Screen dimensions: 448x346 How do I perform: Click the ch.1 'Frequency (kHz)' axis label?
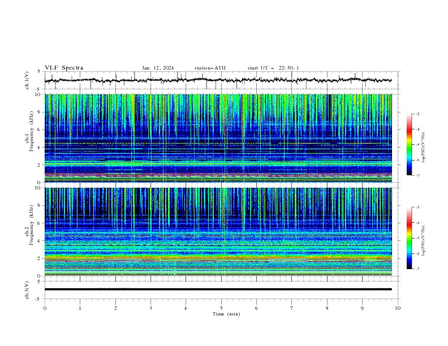tap(32, 132)
